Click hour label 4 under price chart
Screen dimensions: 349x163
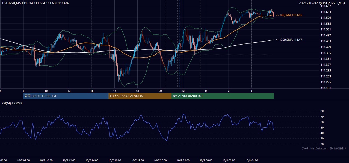pyautogui.click(x=252, y=91)
